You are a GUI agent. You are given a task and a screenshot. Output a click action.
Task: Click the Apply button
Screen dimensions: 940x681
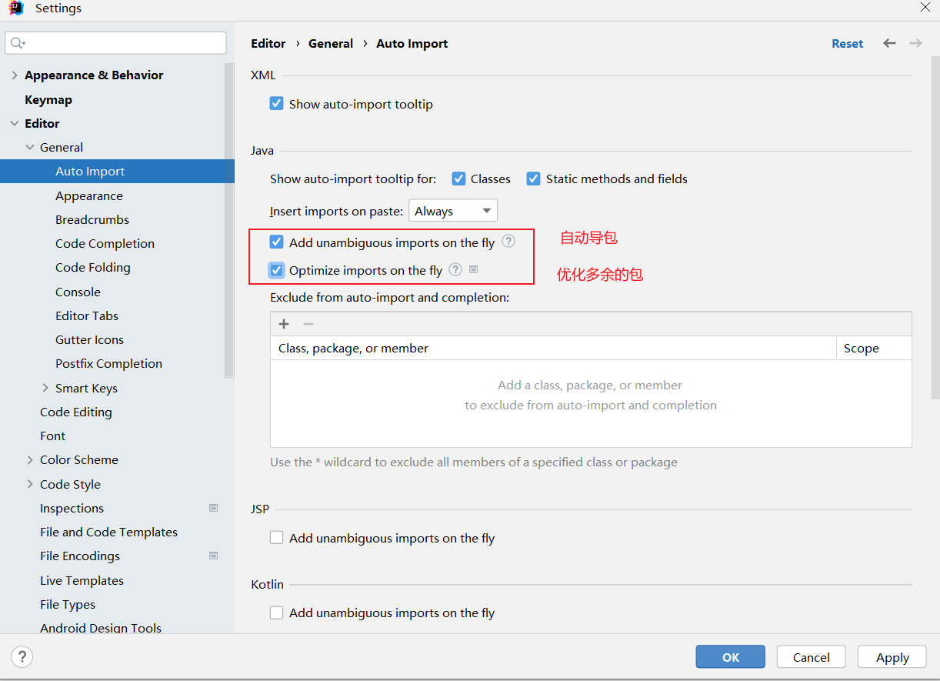click(892, 657)
